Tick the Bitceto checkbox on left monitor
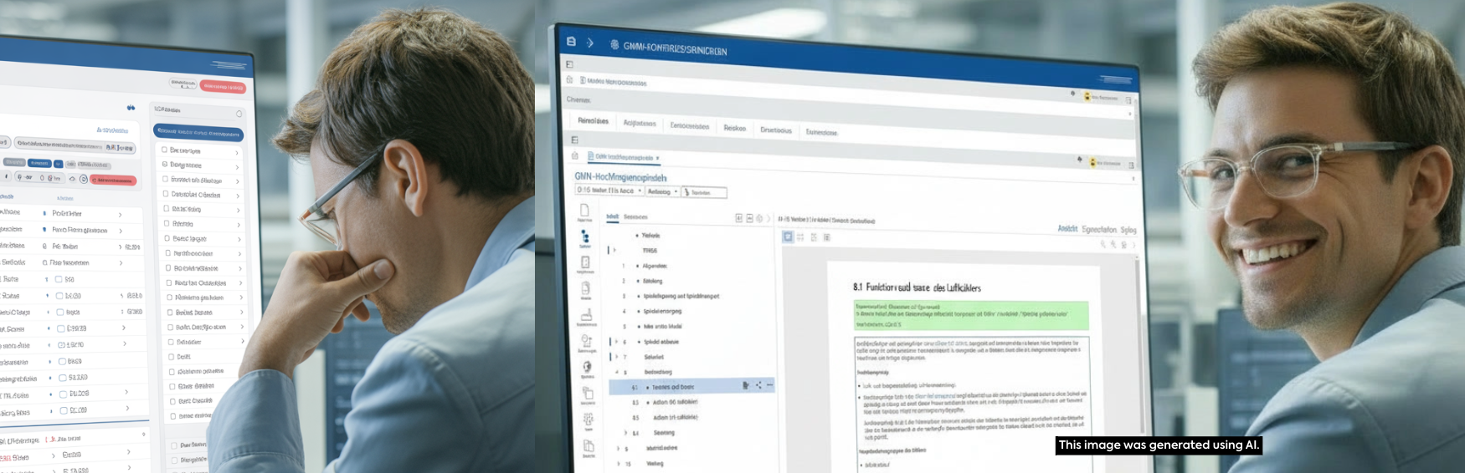This screenshot has height=473, width=1465. pos(167,223)
